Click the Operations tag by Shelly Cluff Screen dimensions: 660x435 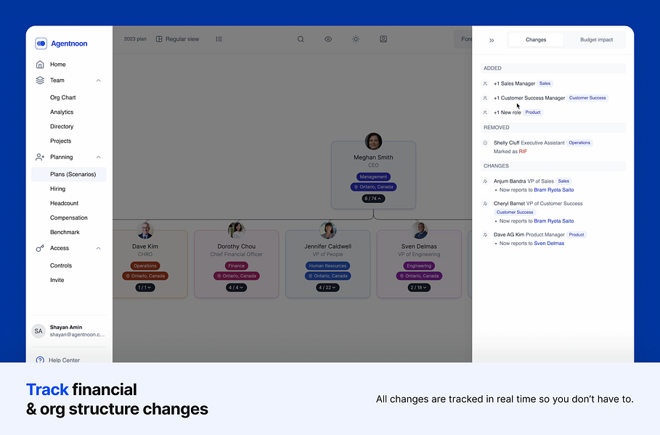click(x=579, y=143)
